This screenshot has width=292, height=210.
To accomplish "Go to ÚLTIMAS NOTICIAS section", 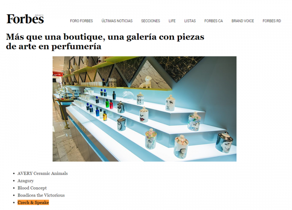I will [117, 21].
